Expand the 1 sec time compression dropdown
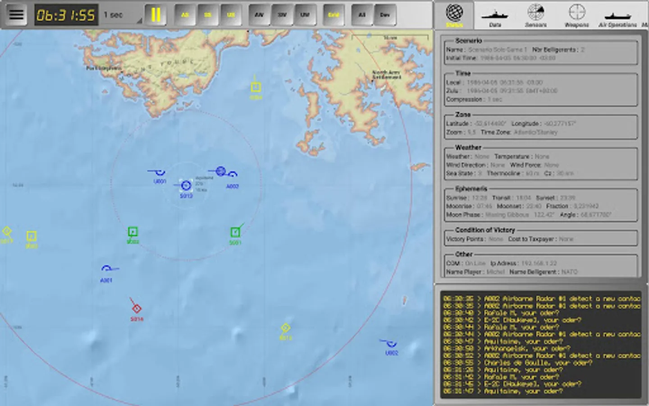Screen dimensions: 649x406 pos(122,15)
